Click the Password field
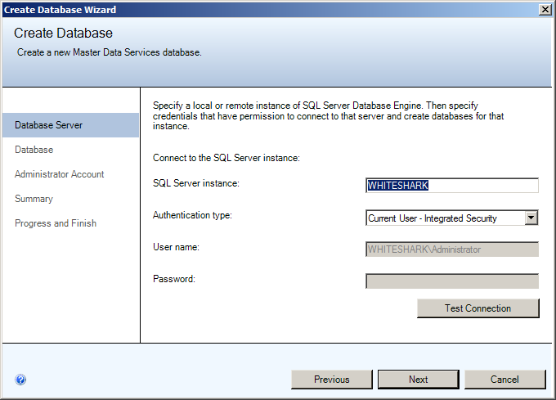The height and width of the screenshot is (400, 556). (452, 281)
